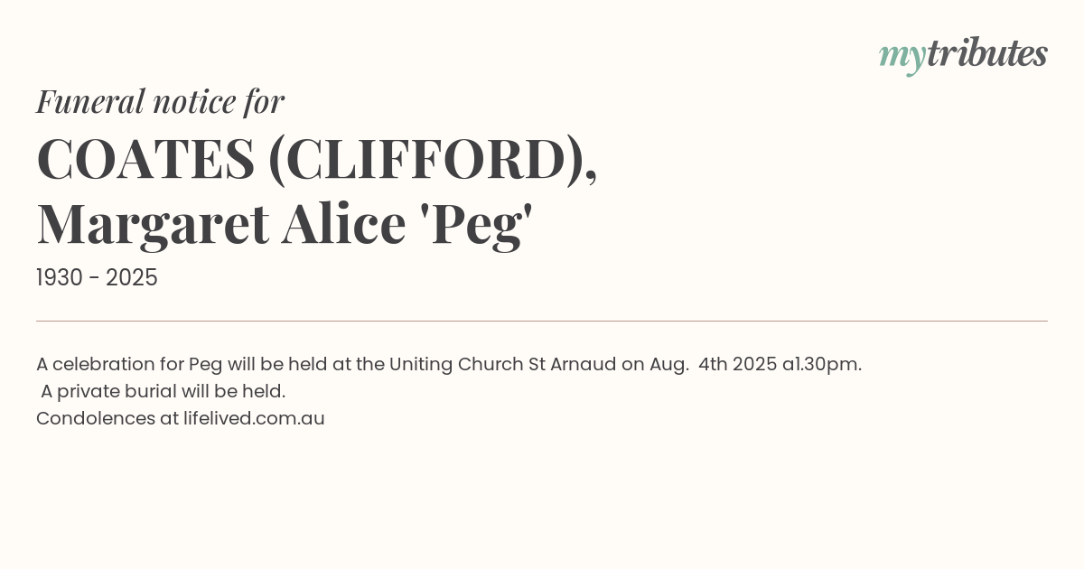This screenshot has height=569, width=1084.
Task: Click the maiden name (CLIFFORD) in the title
Action: click(x=432, y=160)
